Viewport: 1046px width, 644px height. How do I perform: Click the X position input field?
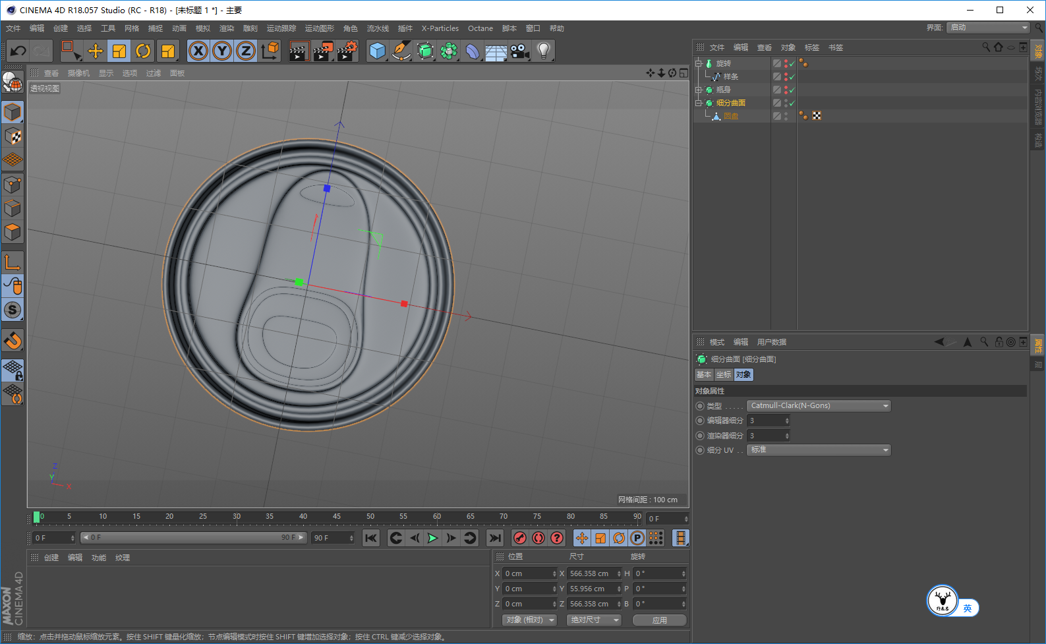[528, 573]
